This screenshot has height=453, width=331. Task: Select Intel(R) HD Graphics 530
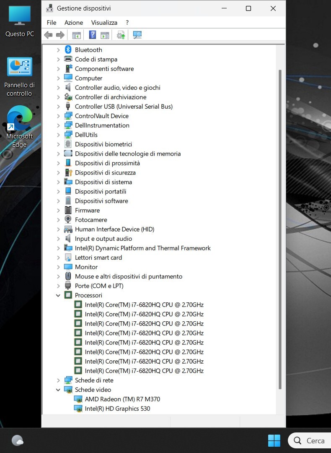(x=117, y=409)
